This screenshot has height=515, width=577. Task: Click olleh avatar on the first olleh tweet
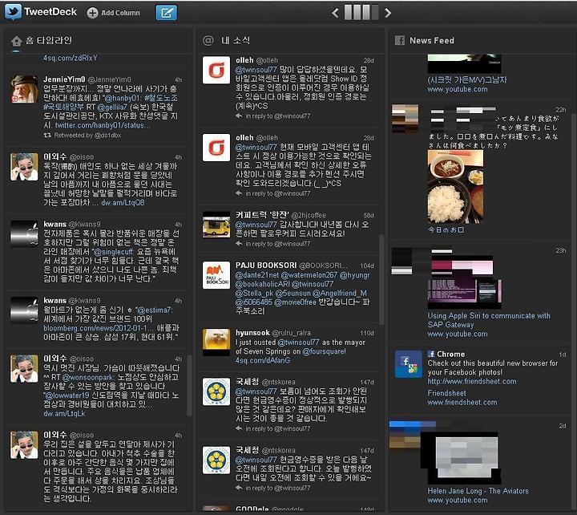click(x=216, y=71)
